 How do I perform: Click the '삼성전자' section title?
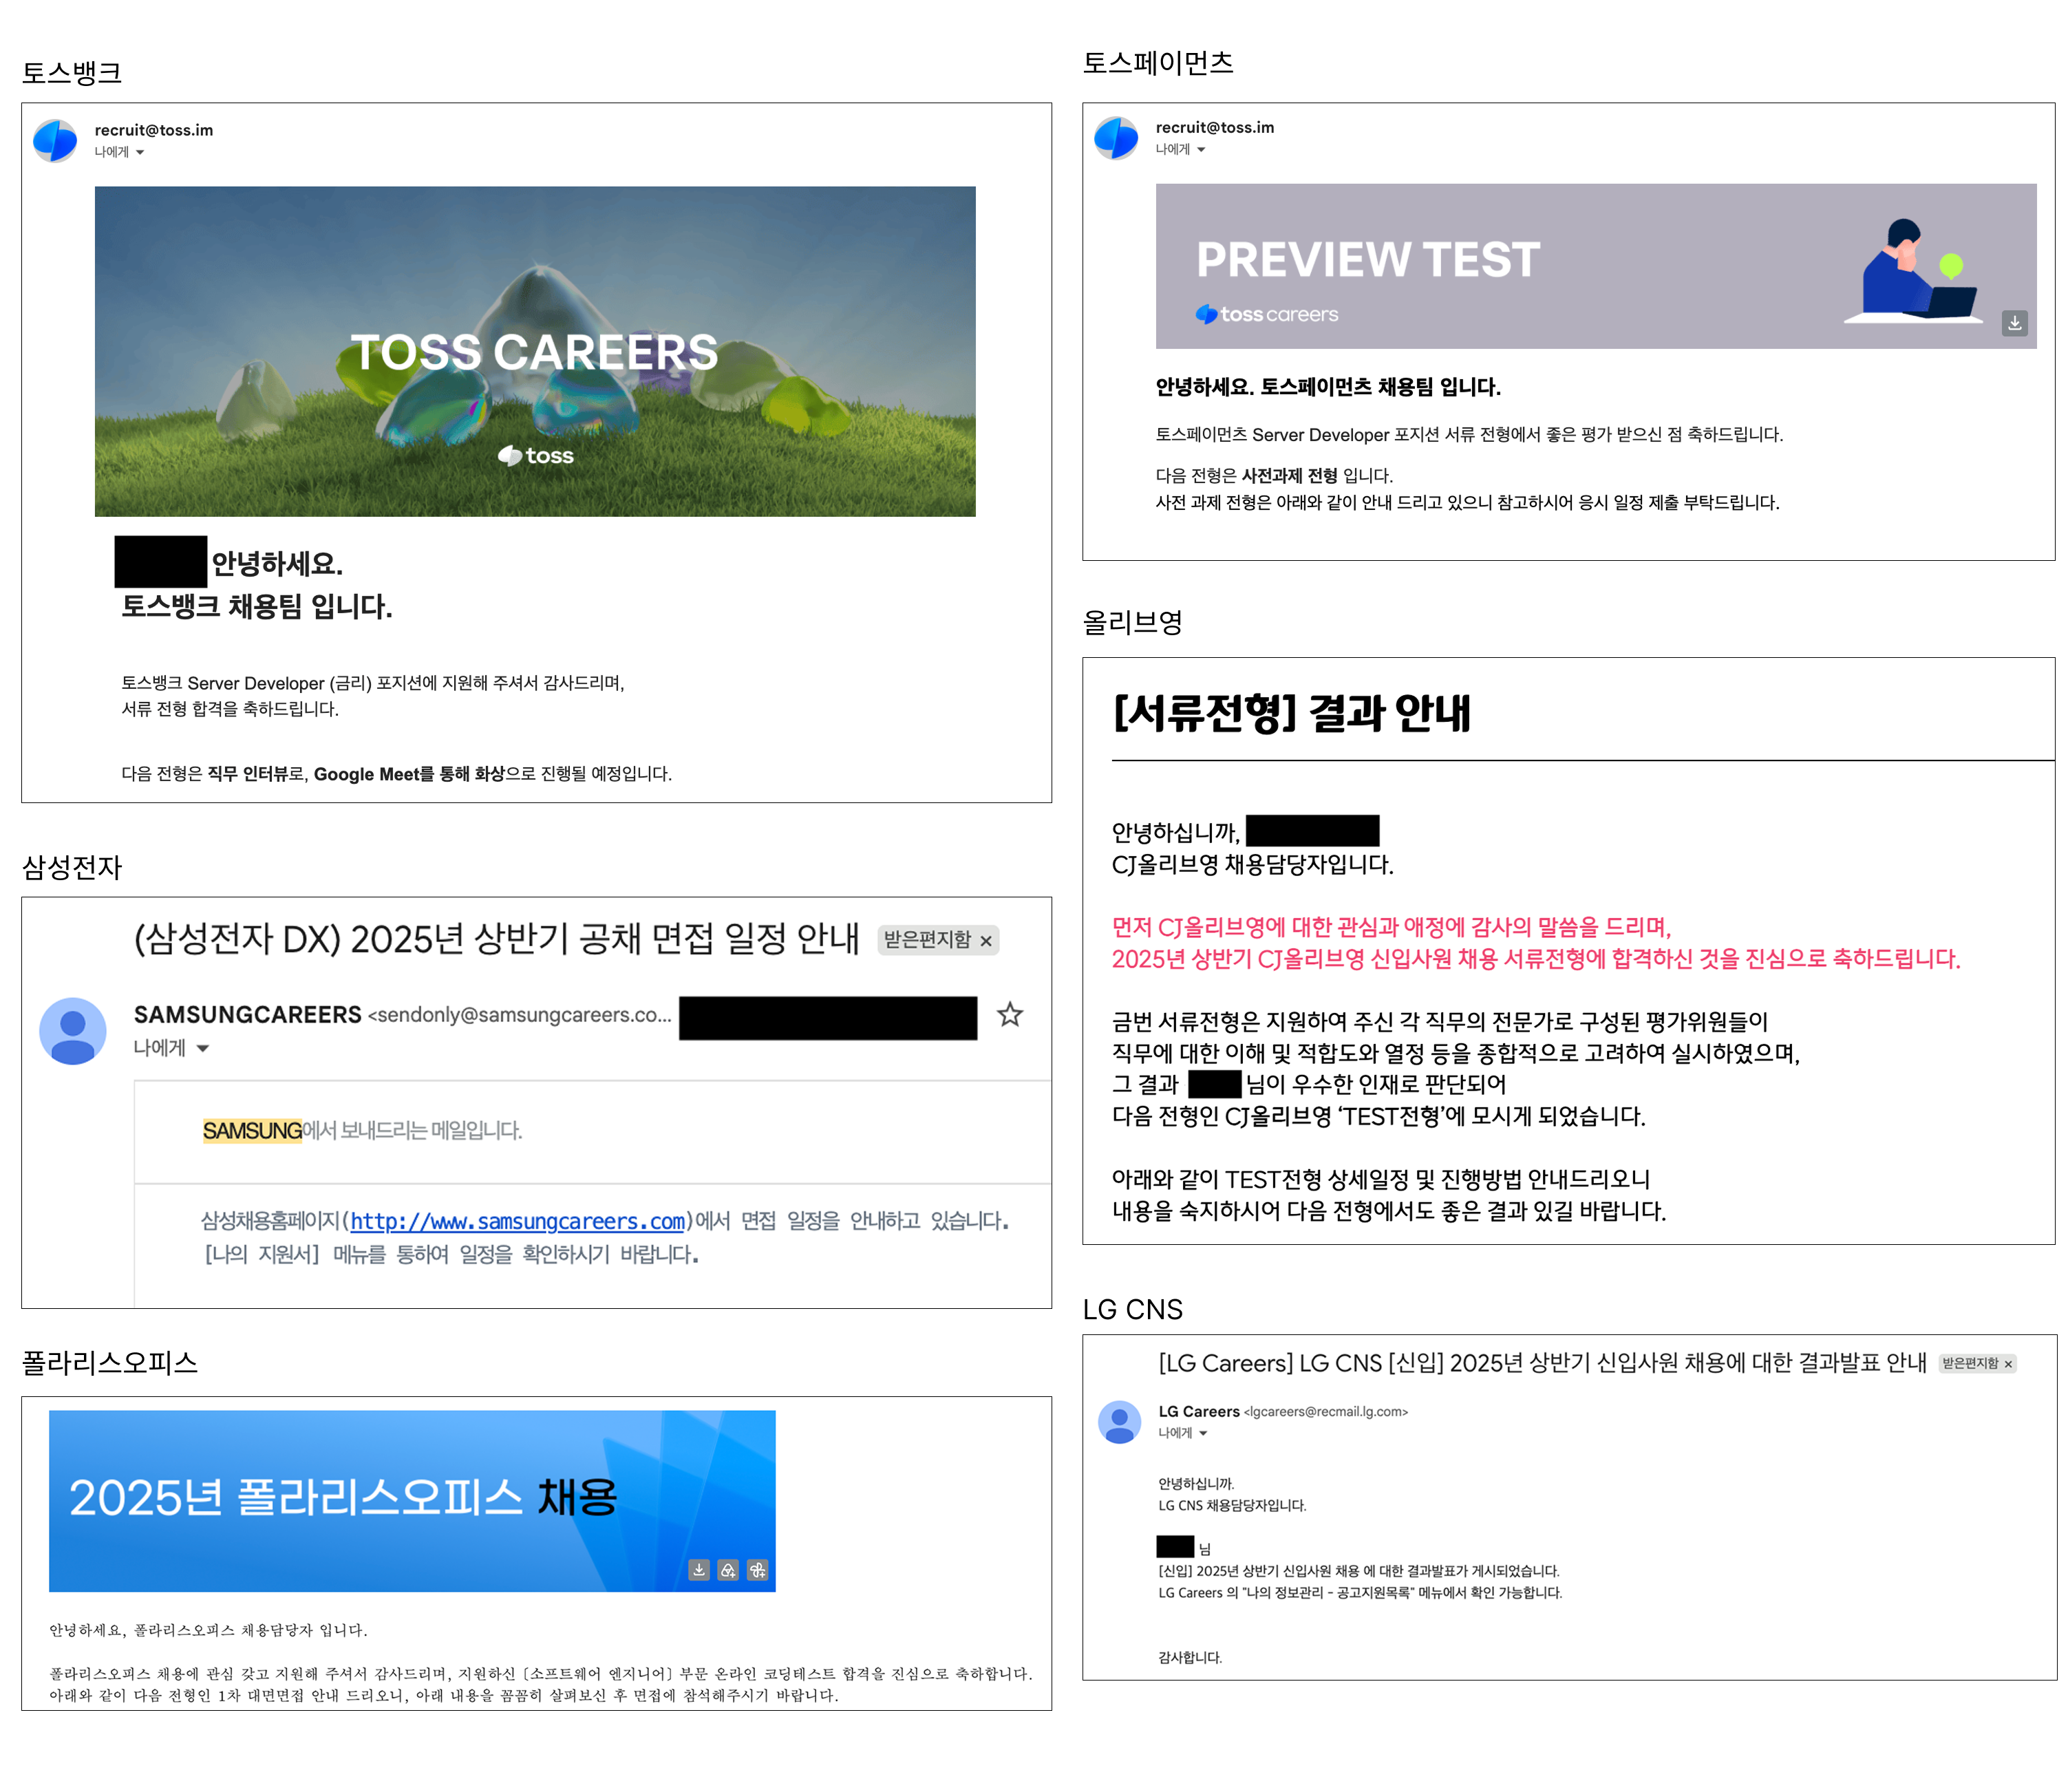click(x=72, y=866)
